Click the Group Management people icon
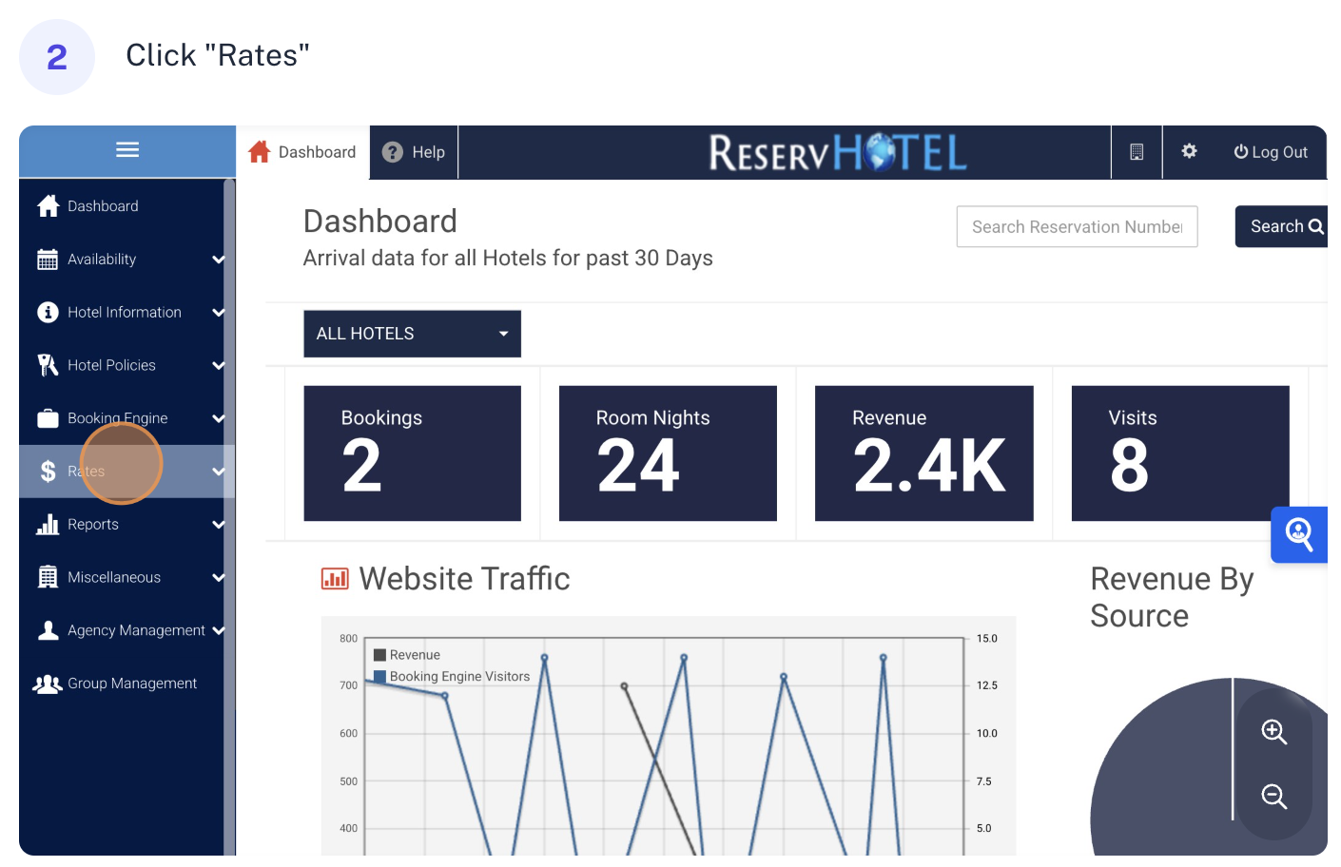The width and height of the screenshot is (1341, 867). tap(48, 684)
